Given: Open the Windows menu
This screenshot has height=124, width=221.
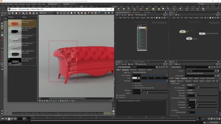Looking at the screenshot, I should [22, 4].
